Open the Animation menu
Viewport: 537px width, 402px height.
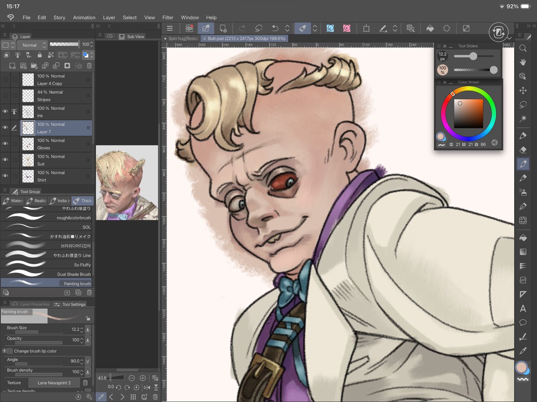click(84, 17)
